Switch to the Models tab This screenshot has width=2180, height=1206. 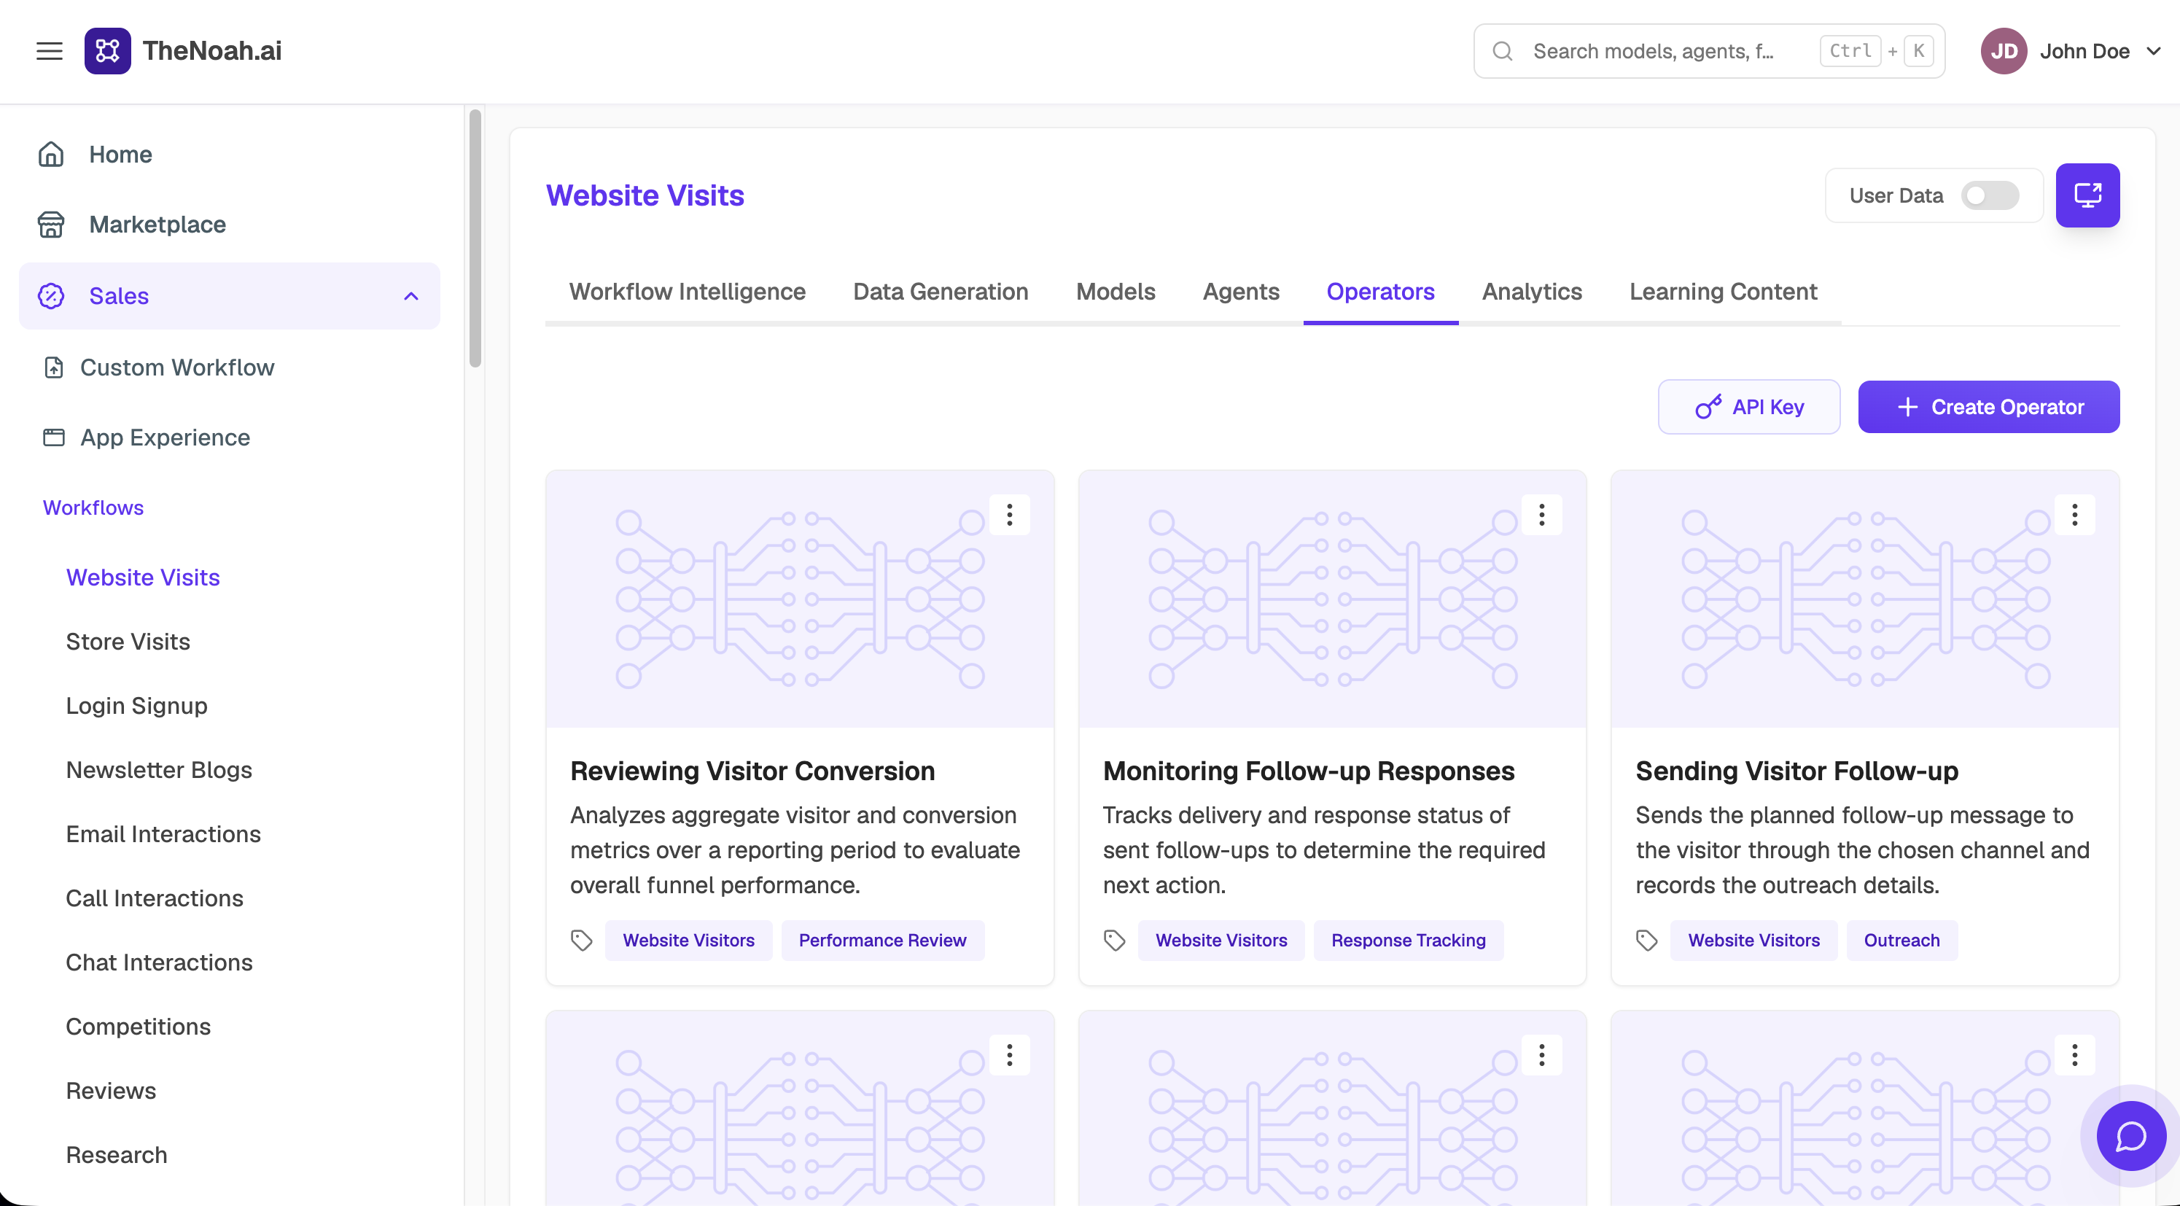point(1116,292)
